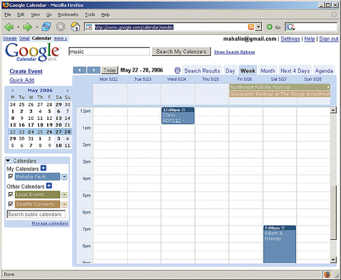Switch to Search Results tab
341x280 pixels.
point(202,71)
